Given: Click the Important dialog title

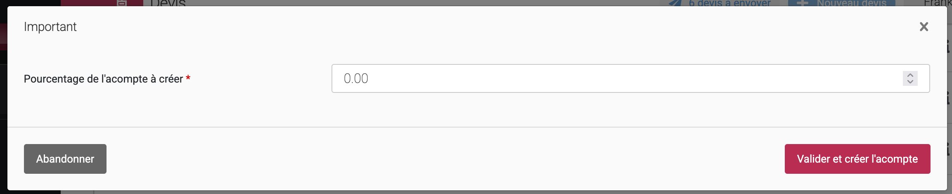Looking at the screenshot, I should pos(50,27).
